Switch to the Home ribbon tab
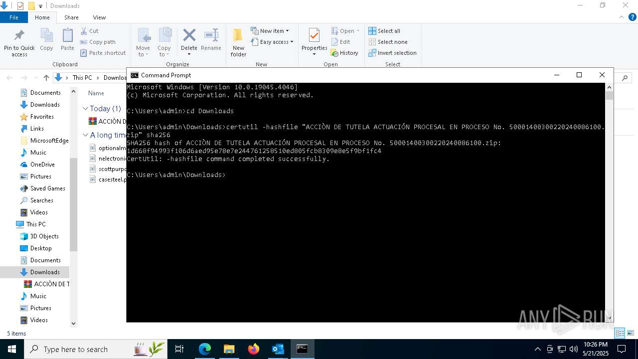The width and height of the screenshot is (638, 359). pyautogui.click(x=42, y=17)
